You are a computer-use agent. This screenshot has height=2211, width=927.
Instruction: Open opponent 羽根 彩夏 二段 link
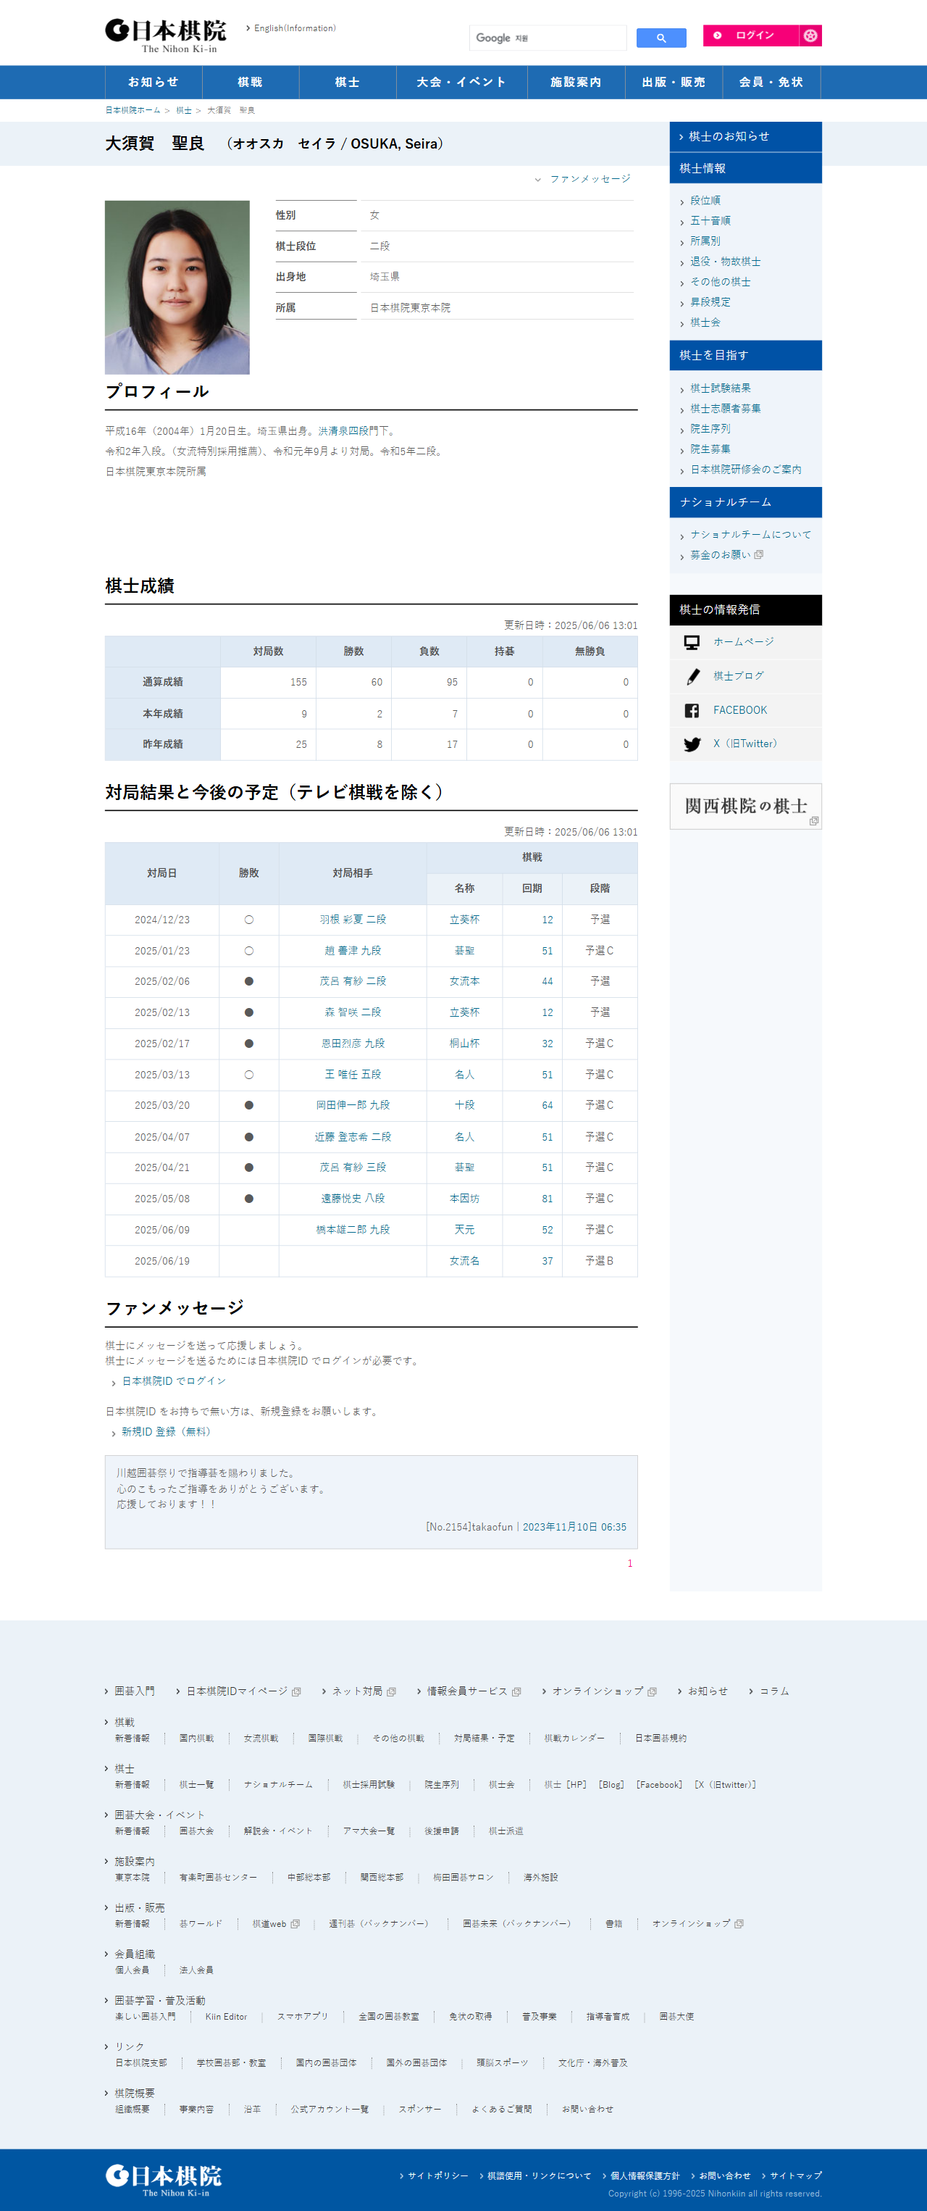click(353, 919)
